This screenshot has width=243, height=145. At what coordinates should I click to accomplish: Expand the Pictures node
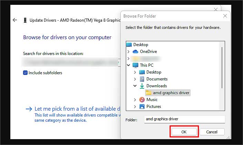click(x=135, y=107)
